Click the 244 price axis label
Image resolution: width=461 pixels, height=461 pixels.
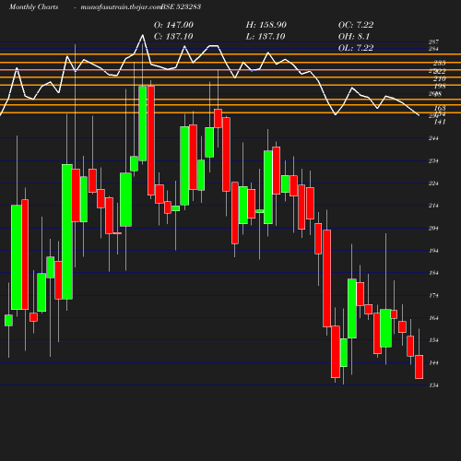tap(433, 138)
